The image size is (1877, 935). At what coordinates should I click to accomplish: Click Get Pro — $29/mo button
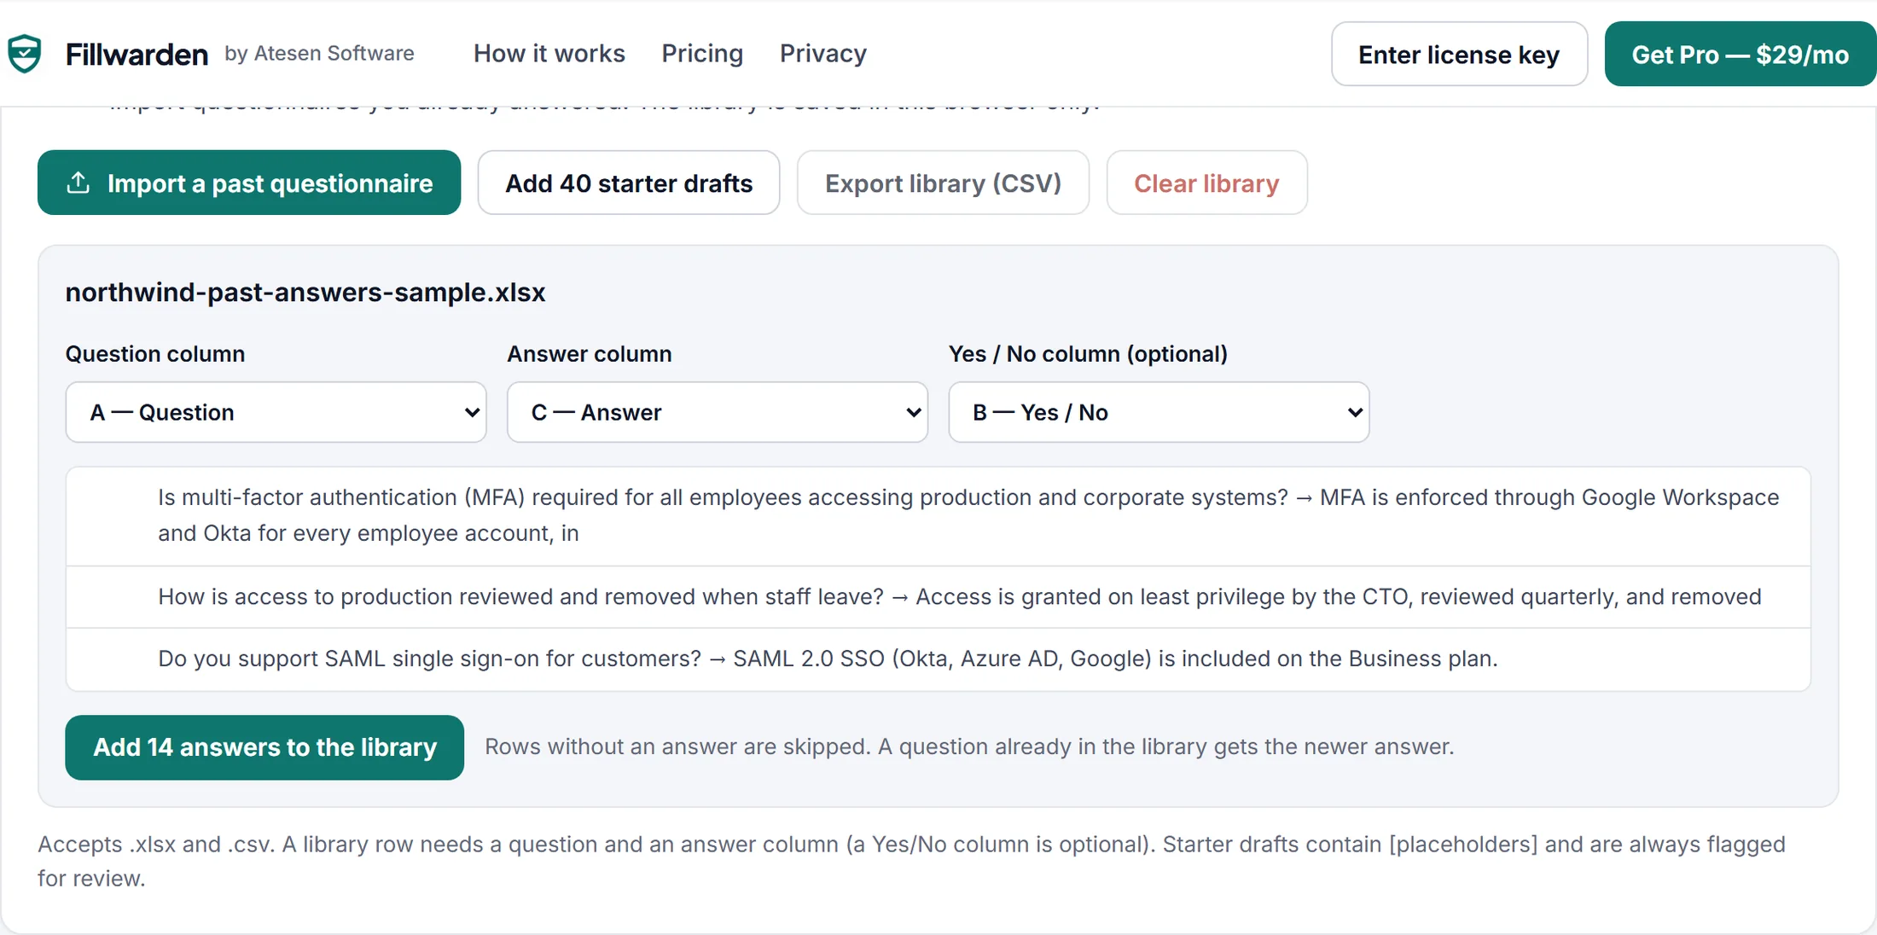point(1740,55)
